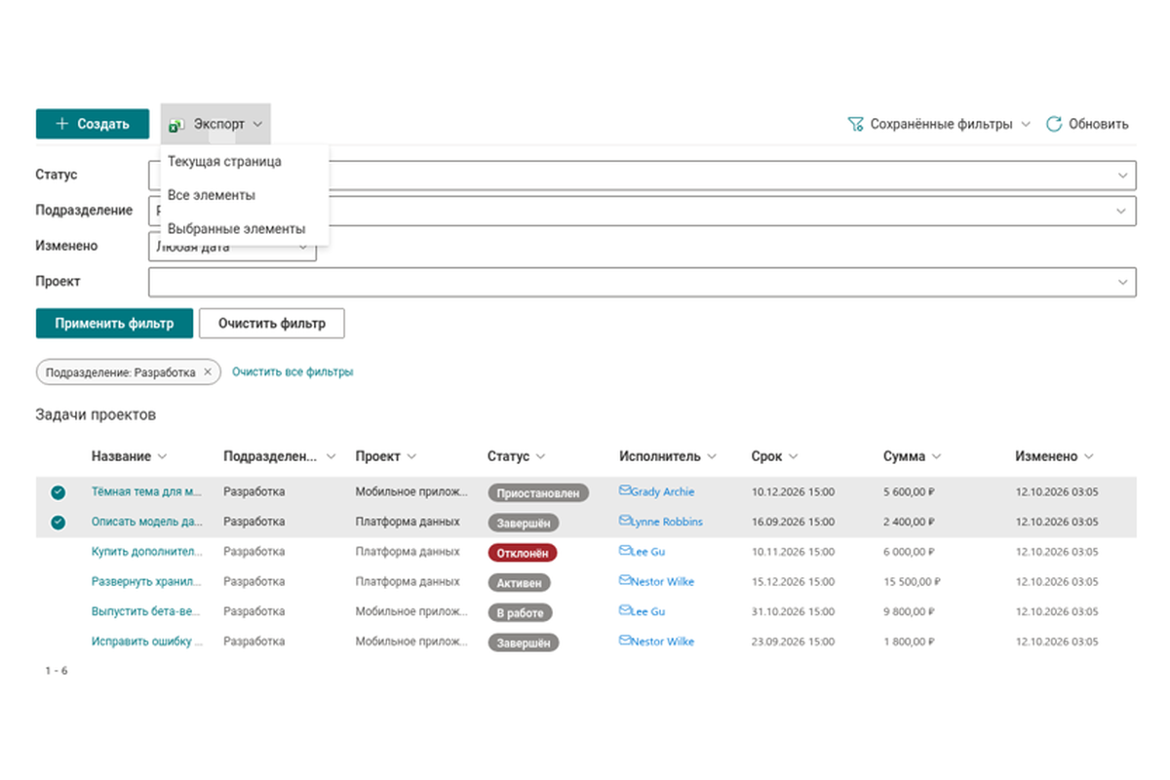Screen dimensions: 1170x780
Task: Open the Экспорт dropdown chevron
Action: [x=257, y=125]
